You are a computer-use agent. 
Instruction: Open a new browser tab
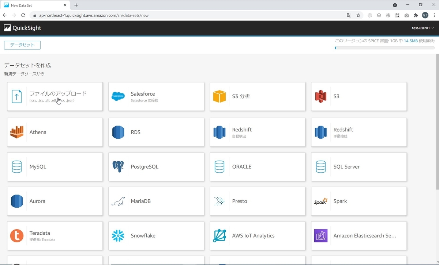pyautogui.click(x=76, y=5)
